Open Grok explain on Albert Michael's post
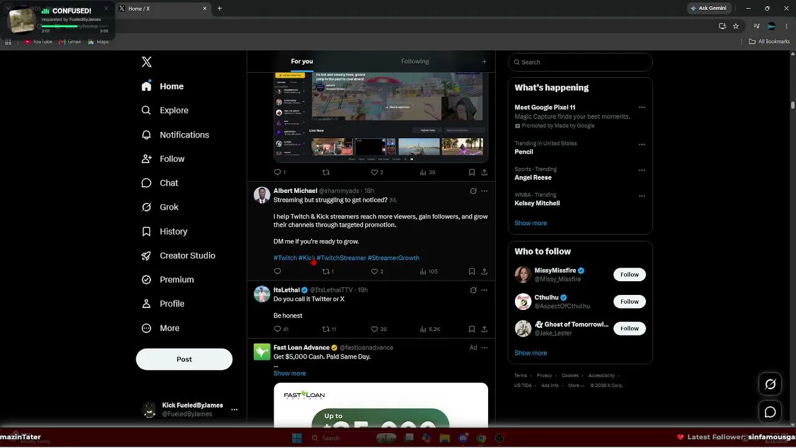 [473, 191]
